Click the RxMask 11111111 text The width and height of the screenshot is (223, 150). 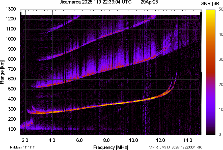[23, 147]
